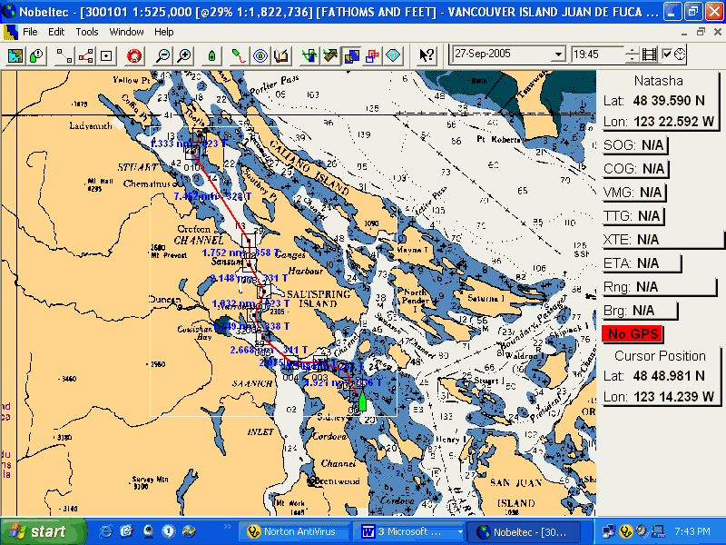Click the SOG: N/A readout

pos(634,145)
